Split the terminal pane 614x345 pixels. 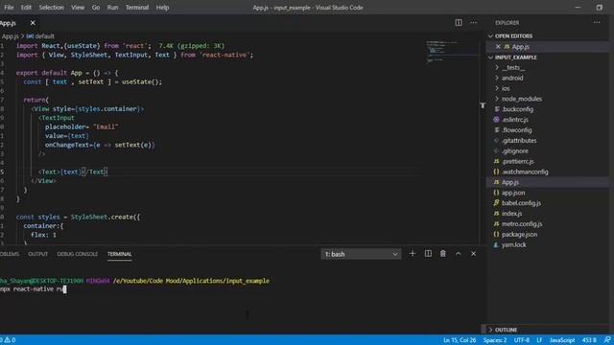click(x=428, y=254)
